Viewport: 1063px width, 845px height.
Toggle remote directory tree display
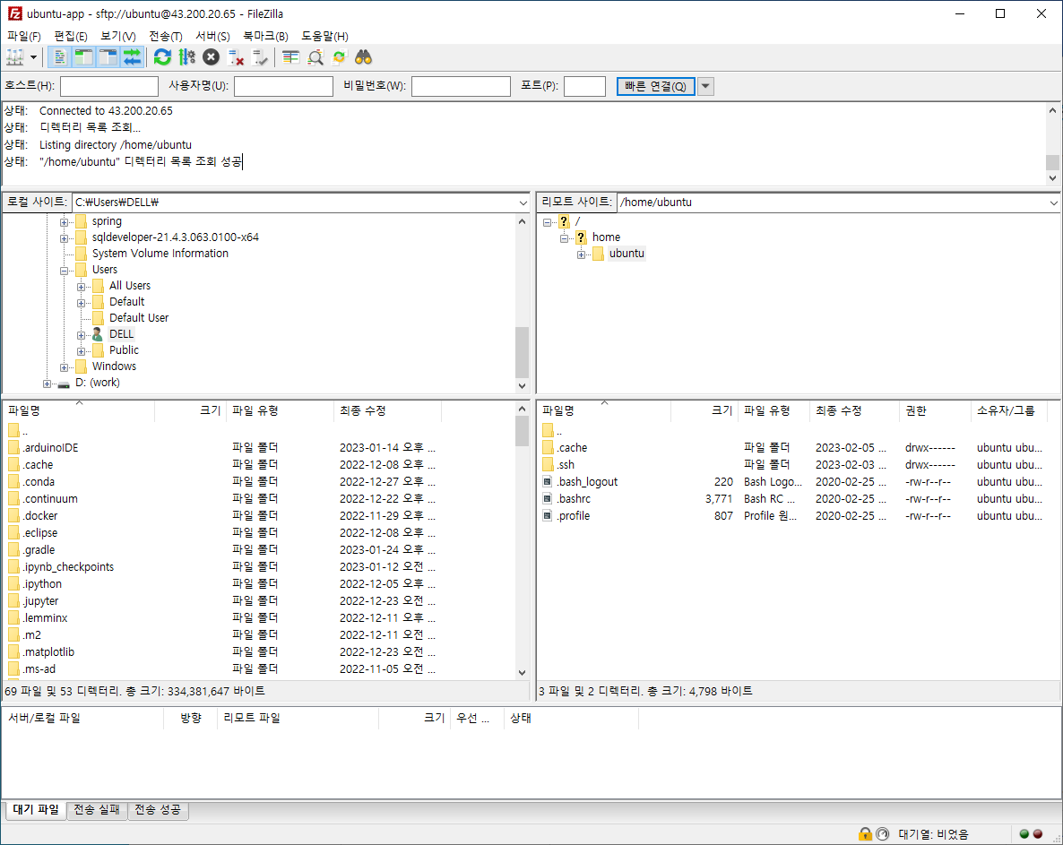click(x=108, y=57)
